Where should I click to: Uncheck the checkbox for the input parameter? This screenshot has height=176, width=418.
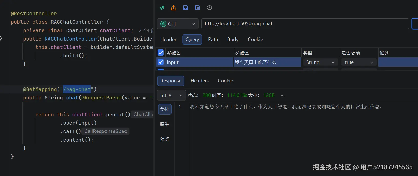pos(161,62)
